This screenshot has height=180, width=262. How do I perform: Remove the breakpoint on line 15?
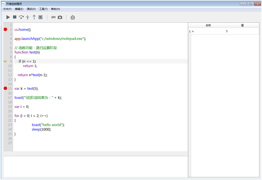[5, 88]
